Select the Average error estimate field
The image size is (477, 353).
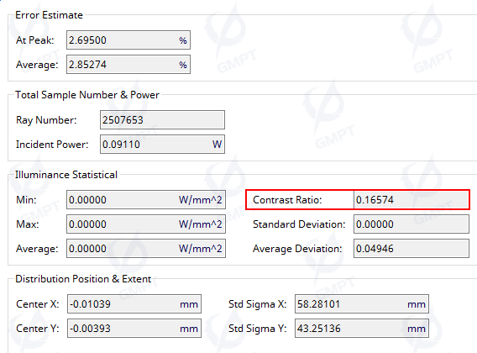(128, 64)
